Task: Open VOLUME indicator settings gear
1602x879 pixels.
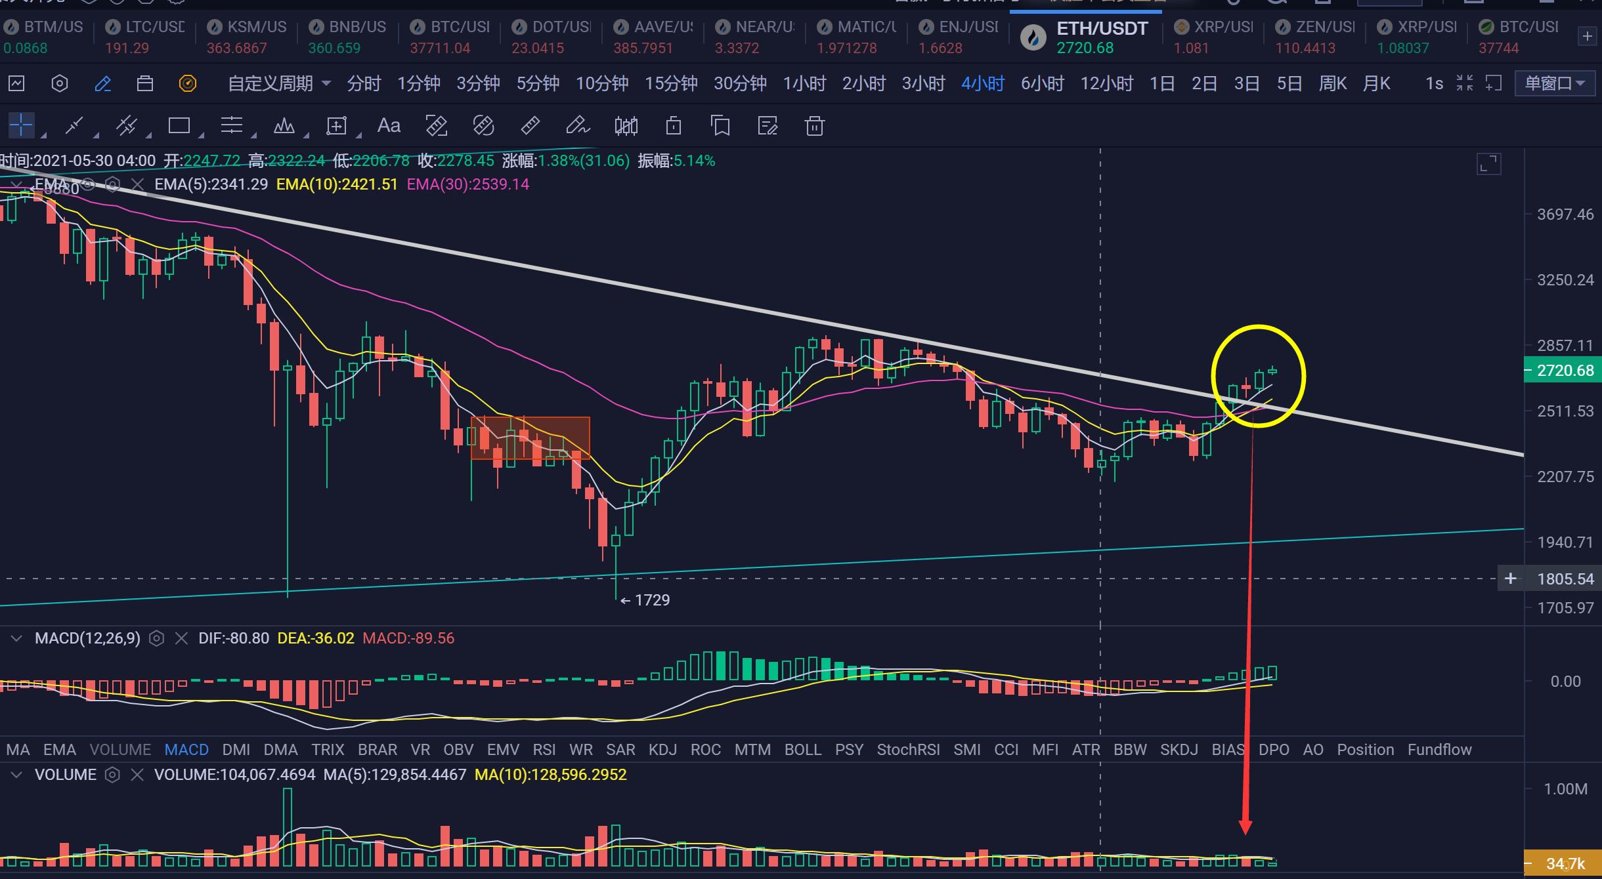Action: point(112,775)
